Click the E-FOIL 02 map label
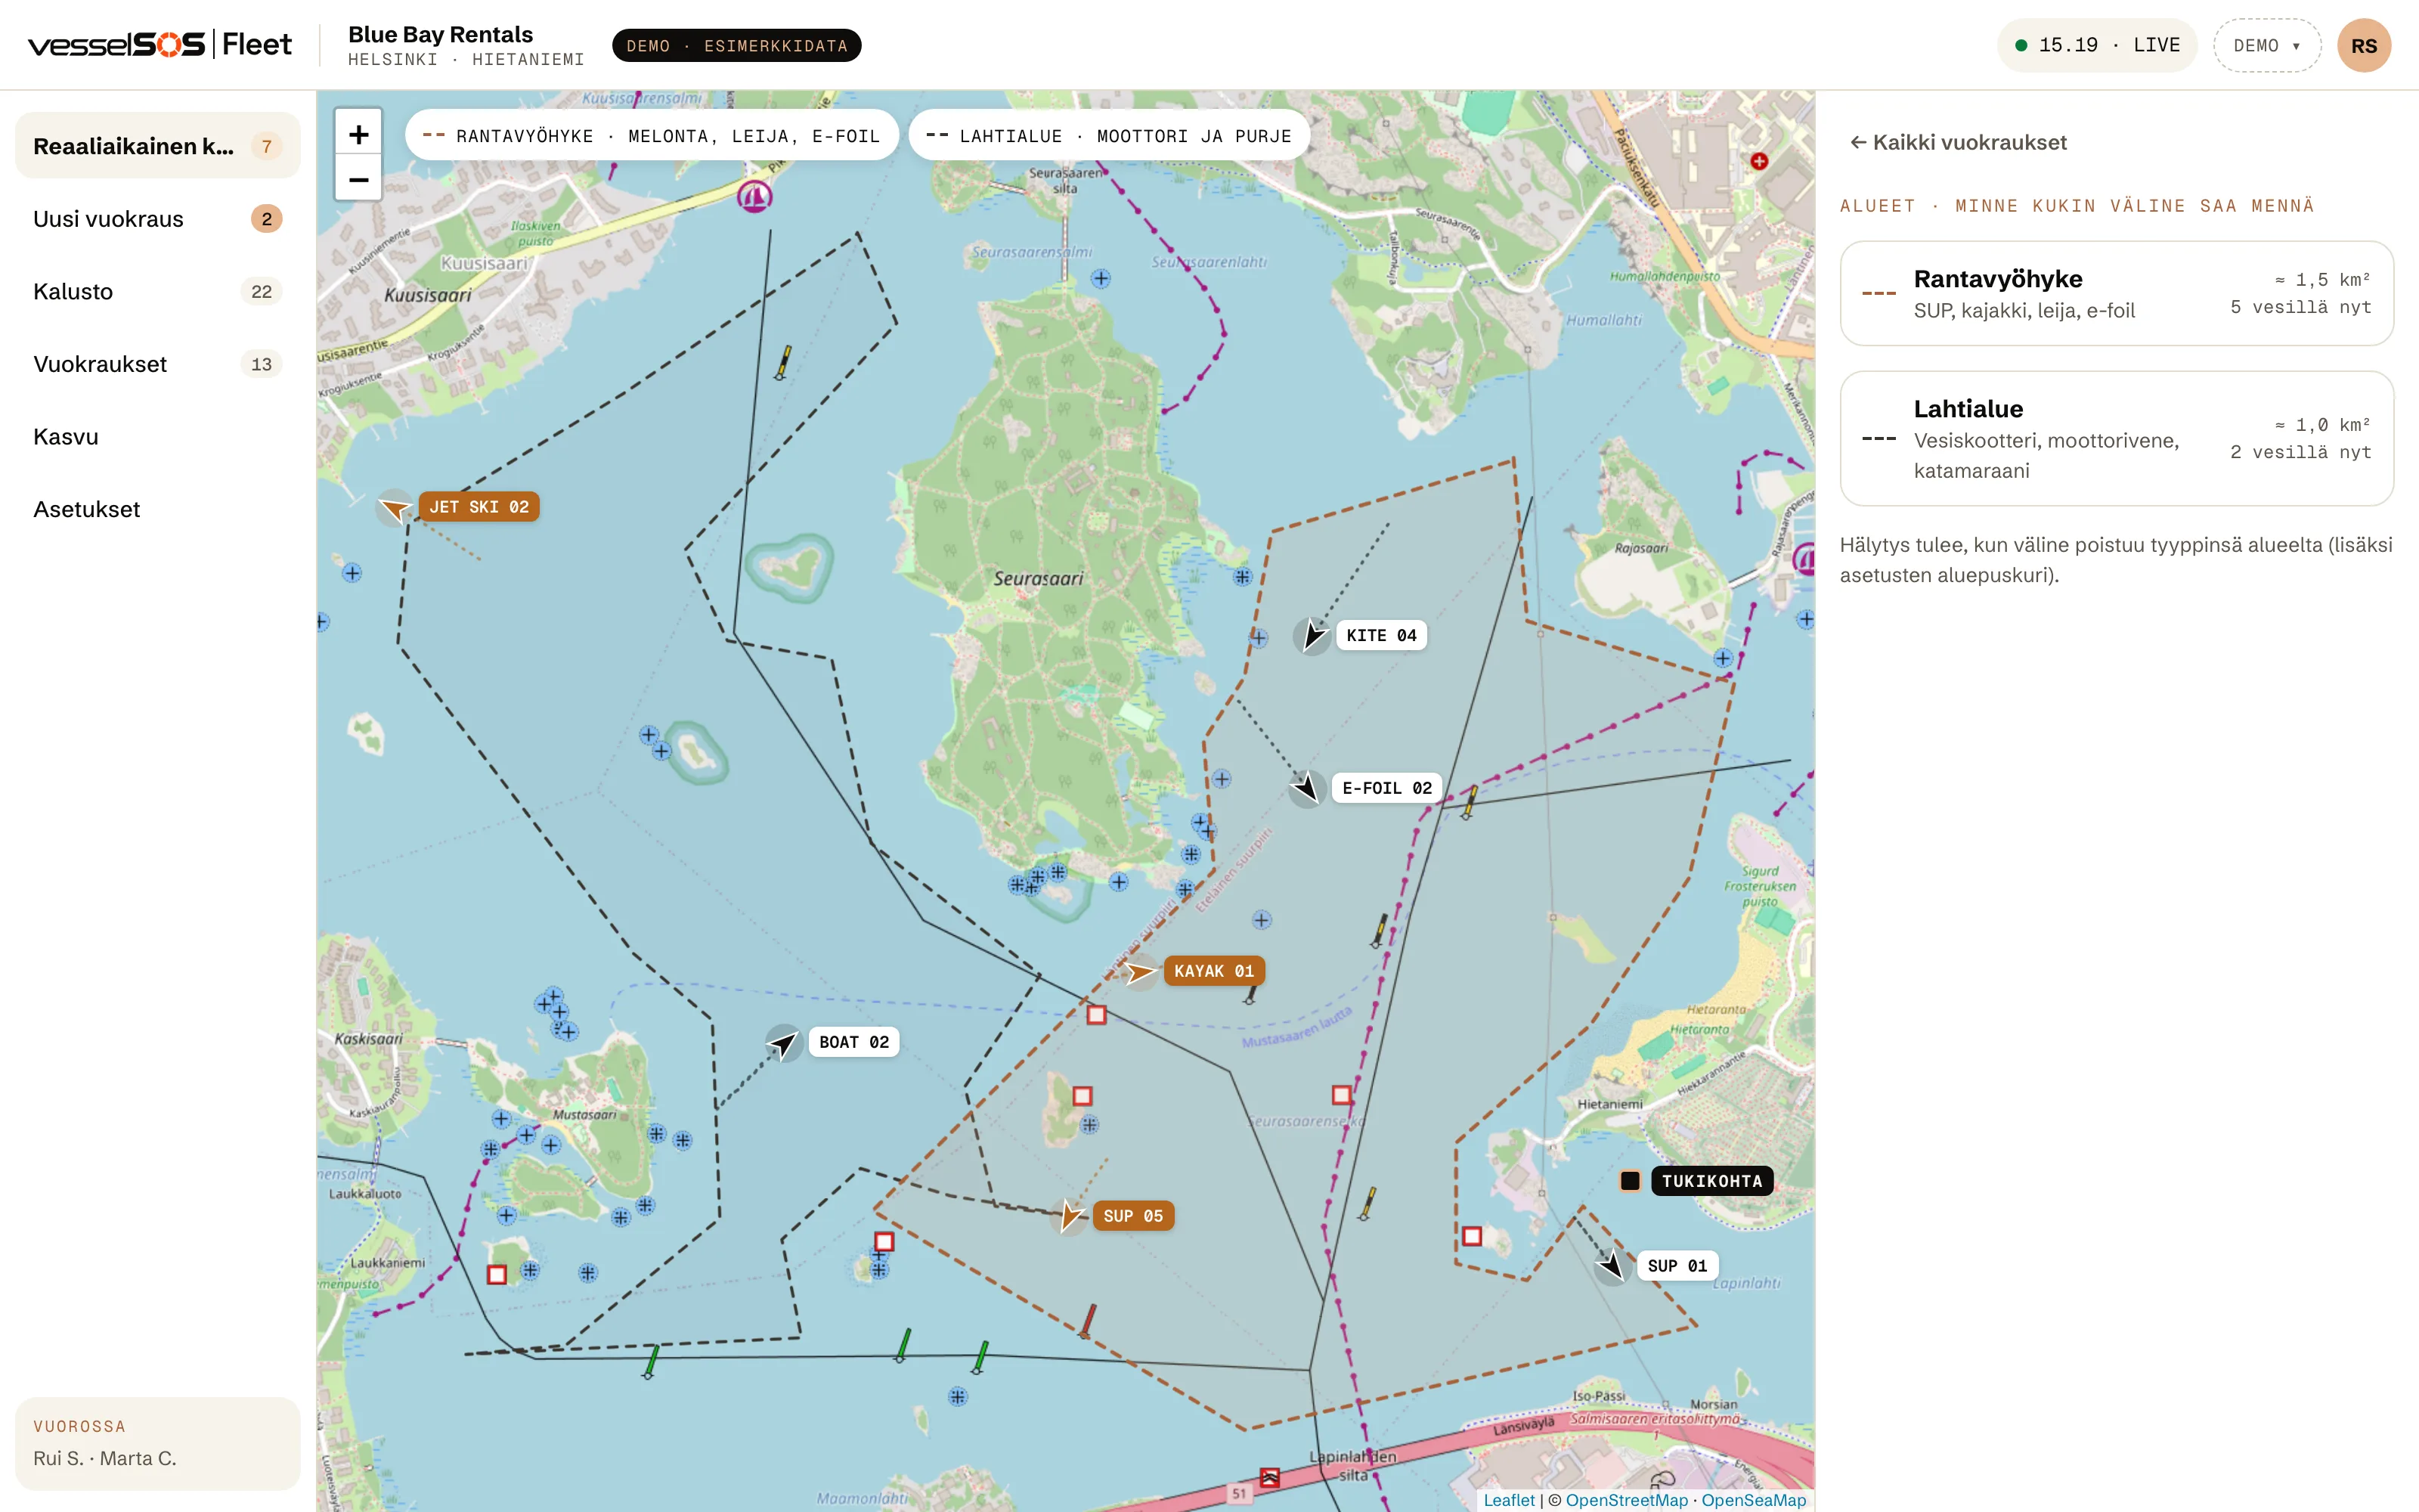2419x1512 pixels. pos(1386,788)
